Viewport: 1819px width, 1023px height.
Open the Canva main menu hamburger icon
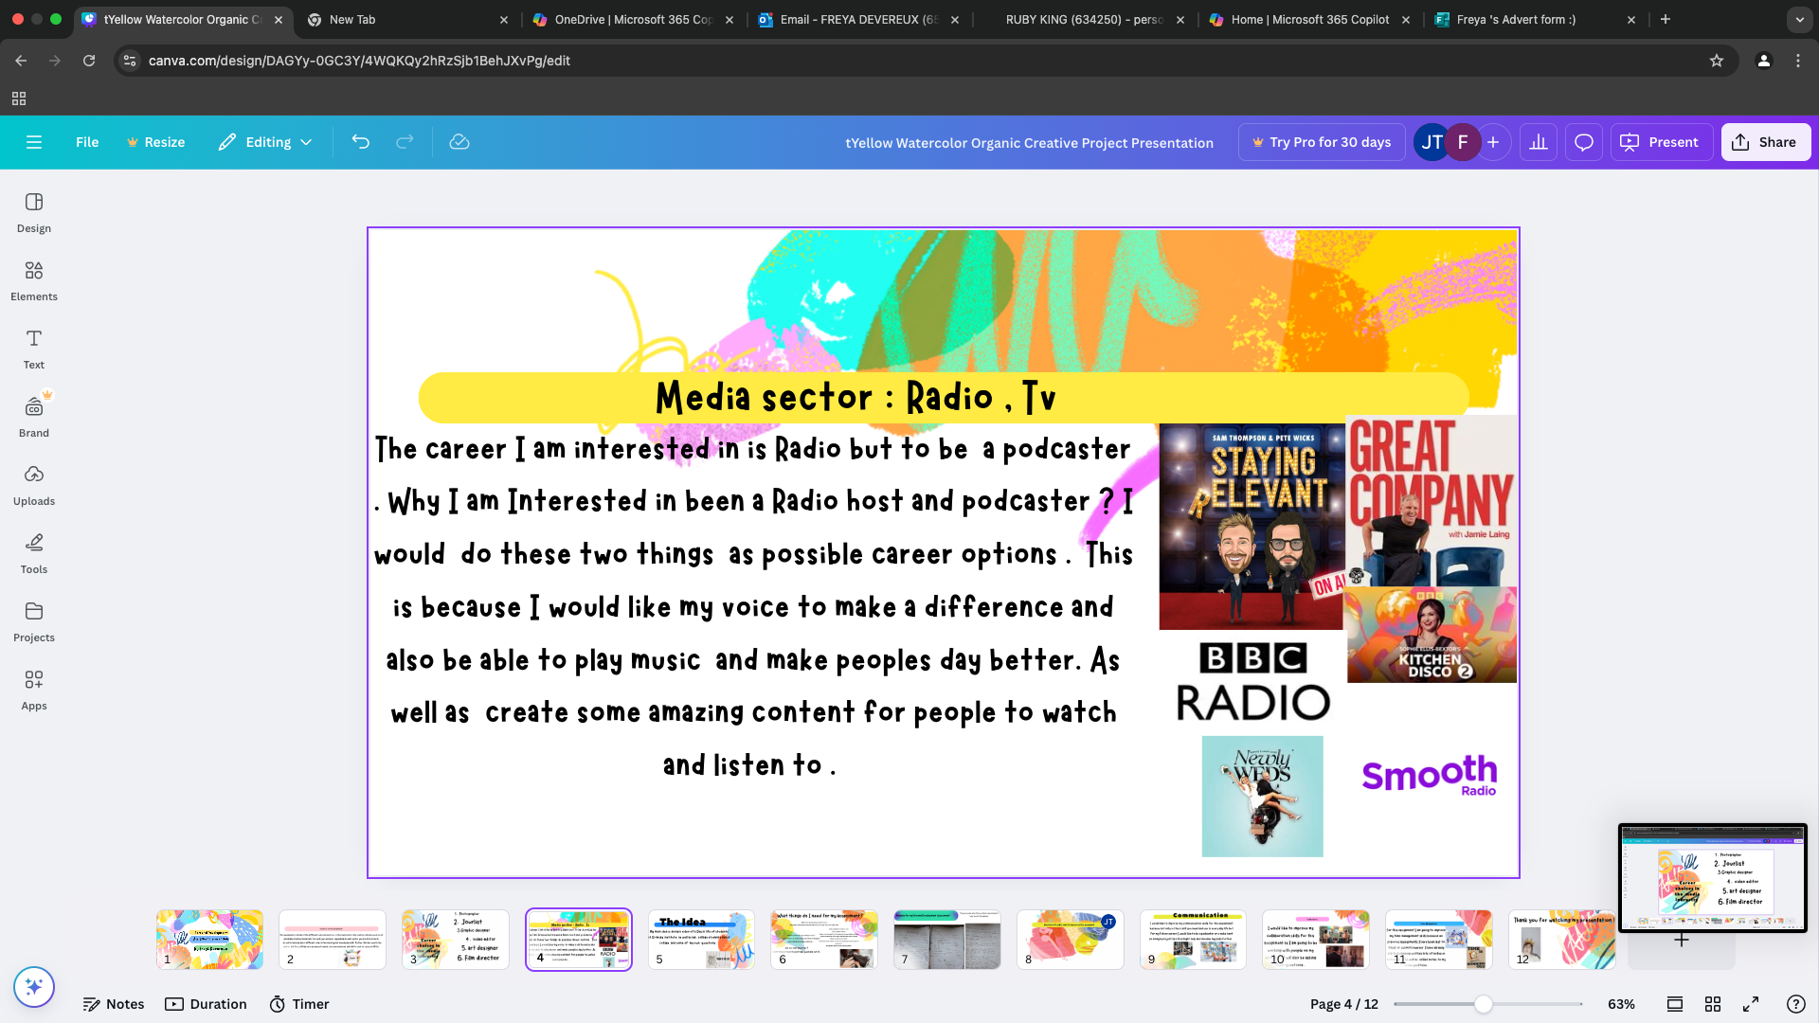coord(34,142)
